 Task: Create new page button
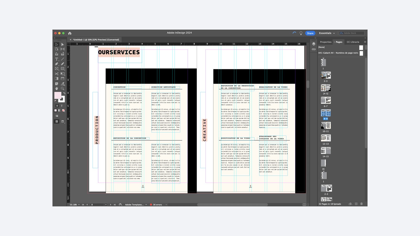click(x=356, y=204)
